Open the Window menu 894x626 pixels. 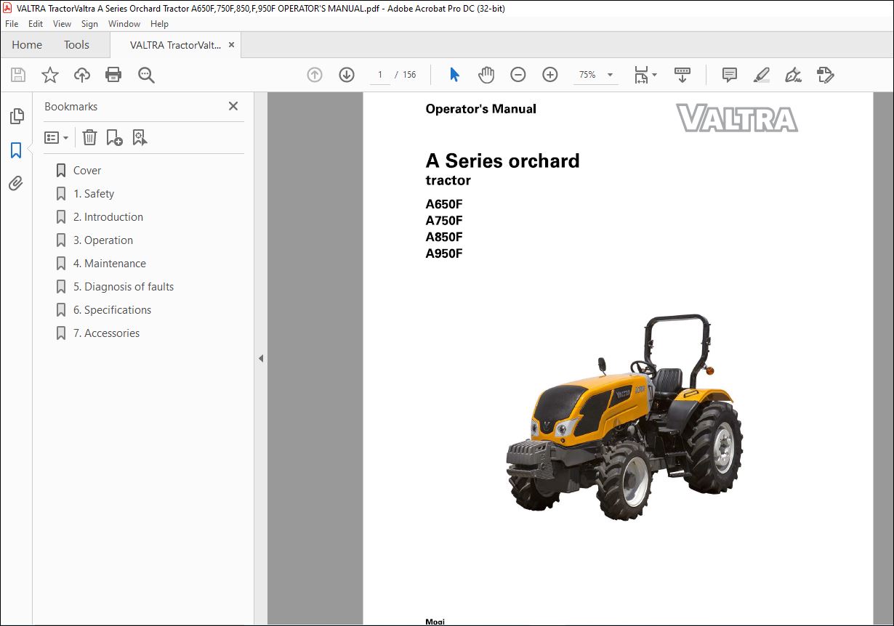coord(124,24)
